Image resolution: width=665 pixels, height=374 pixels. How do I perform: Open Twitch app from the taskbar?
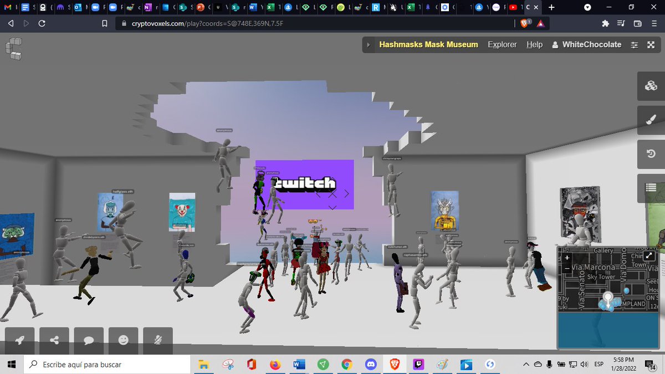[418, 364]
